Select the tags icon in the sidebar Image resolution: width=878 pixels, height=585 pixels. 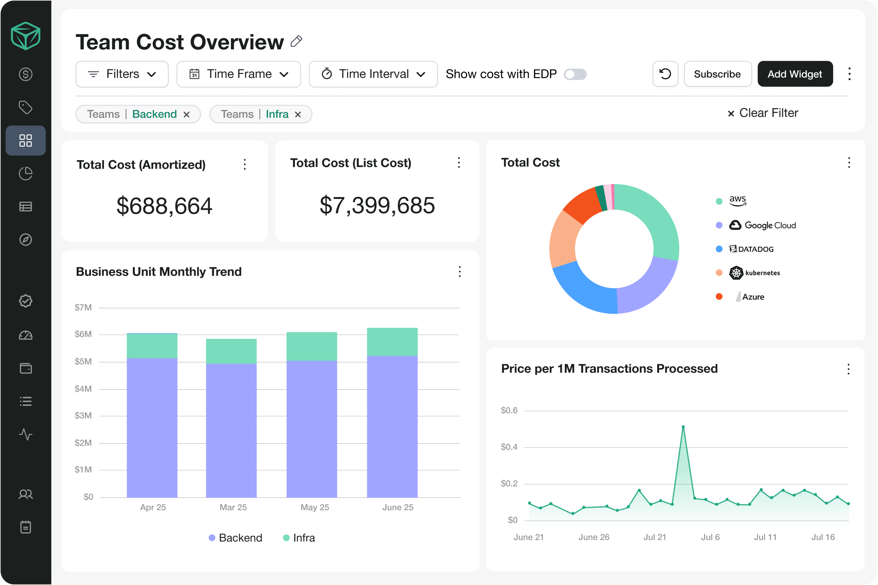25,107
